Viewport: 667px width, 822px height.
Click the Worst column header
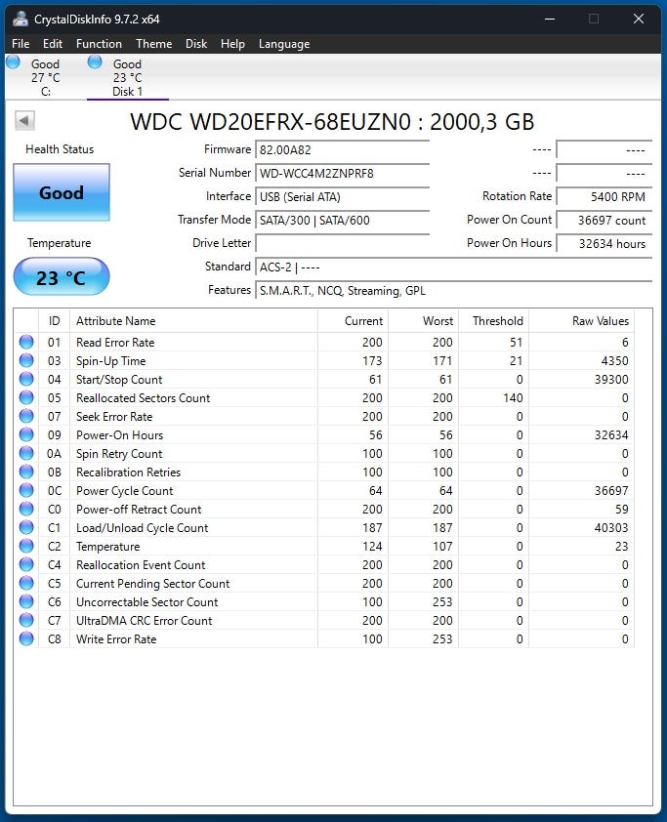[423, 321]
